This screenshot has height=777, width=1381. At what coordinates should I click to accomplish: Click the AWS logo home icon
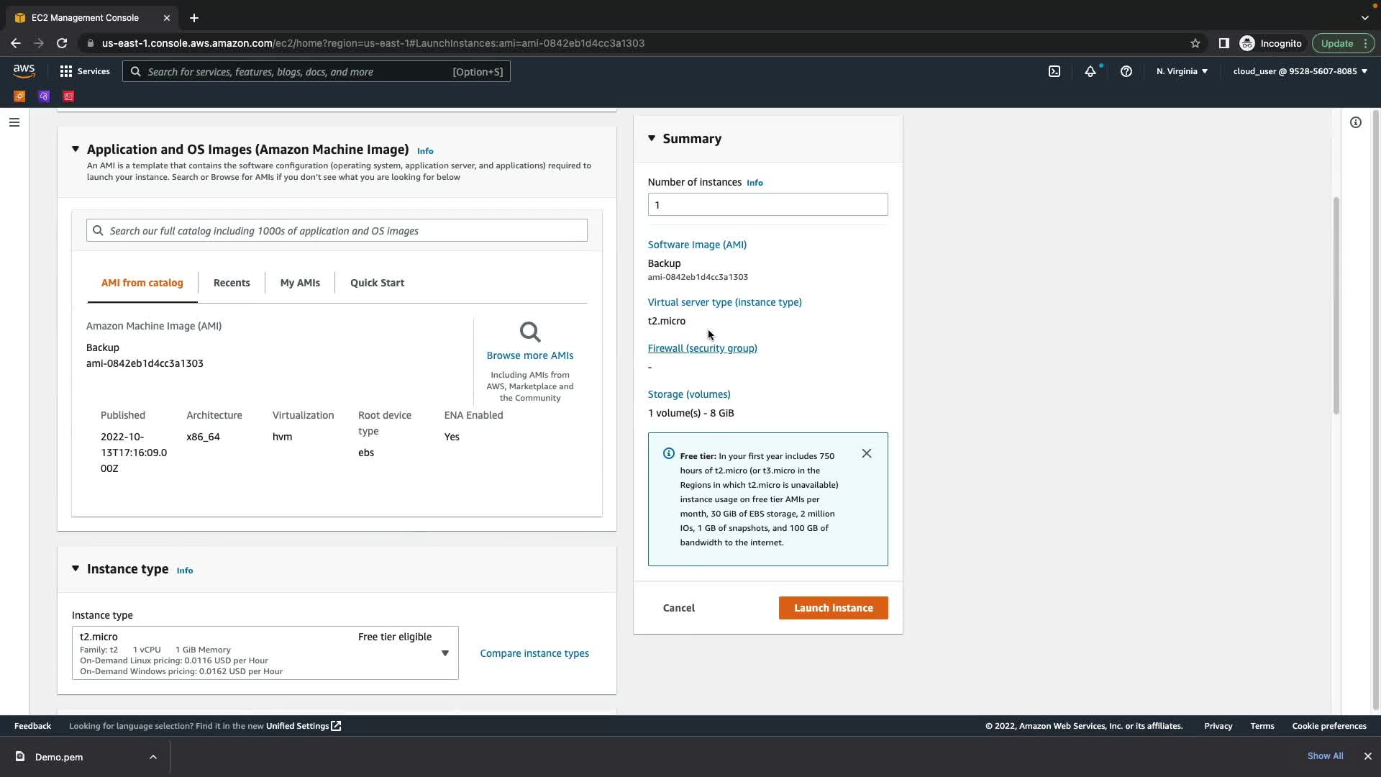24,71
